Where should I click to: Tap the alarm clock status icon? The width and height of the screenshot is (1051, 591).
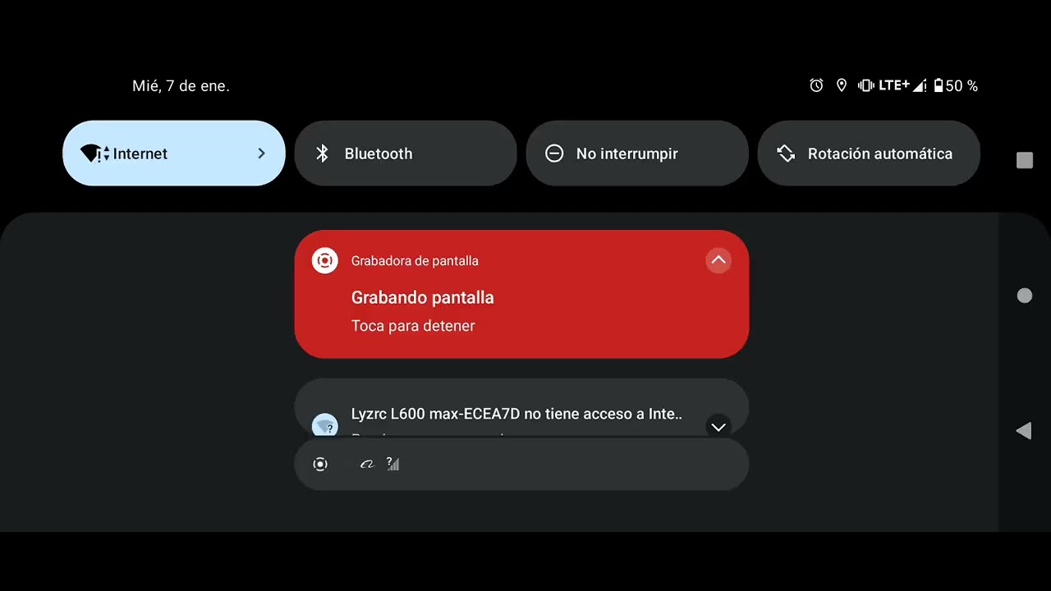[816, 85]
